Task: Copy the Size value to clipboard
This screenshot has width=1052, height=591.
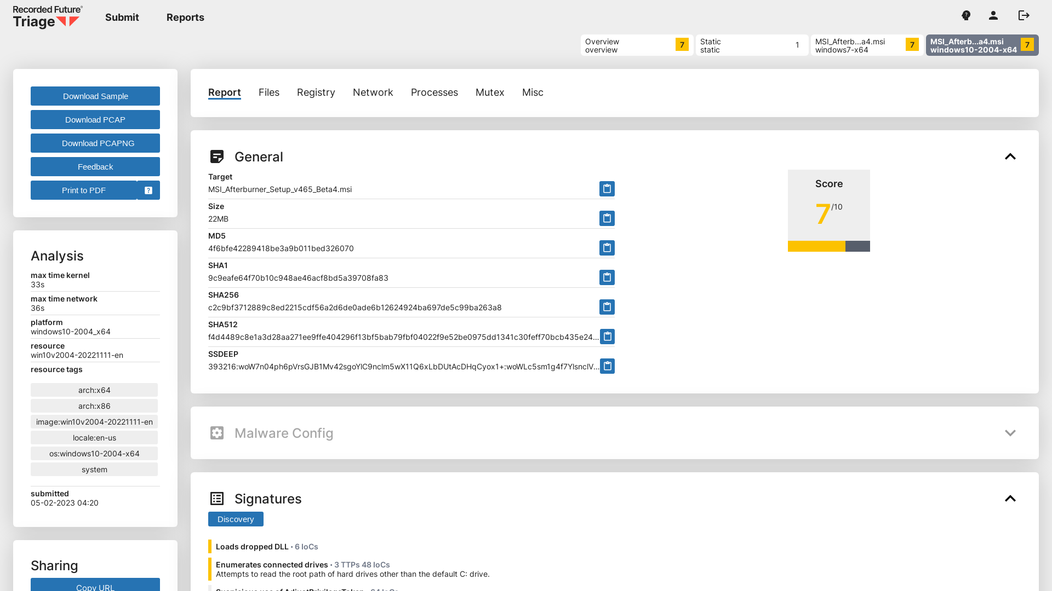Action: pos(607,218)
